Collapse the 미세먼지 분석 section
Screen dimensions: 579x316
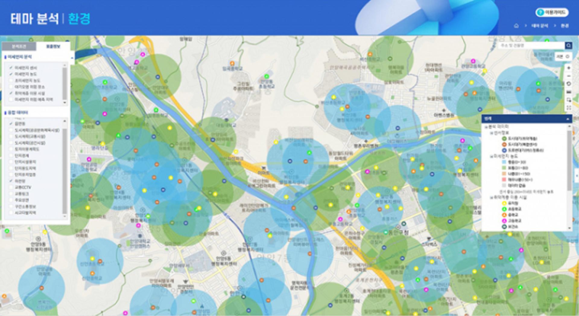coord(72,57)
